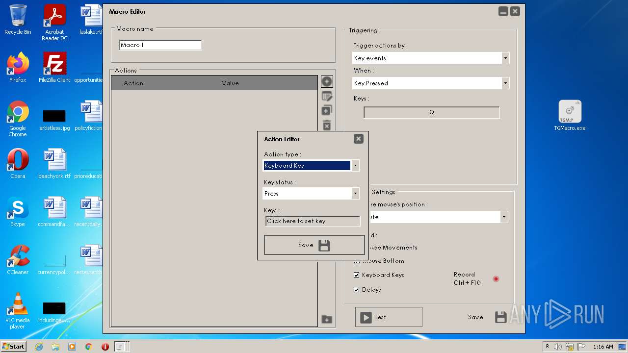Click the 'Click here to set key' field

click(313, 221)
